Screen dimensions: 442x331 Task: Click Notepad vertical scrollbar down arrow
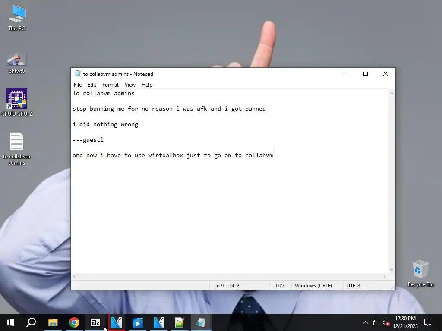coord(391,269)
